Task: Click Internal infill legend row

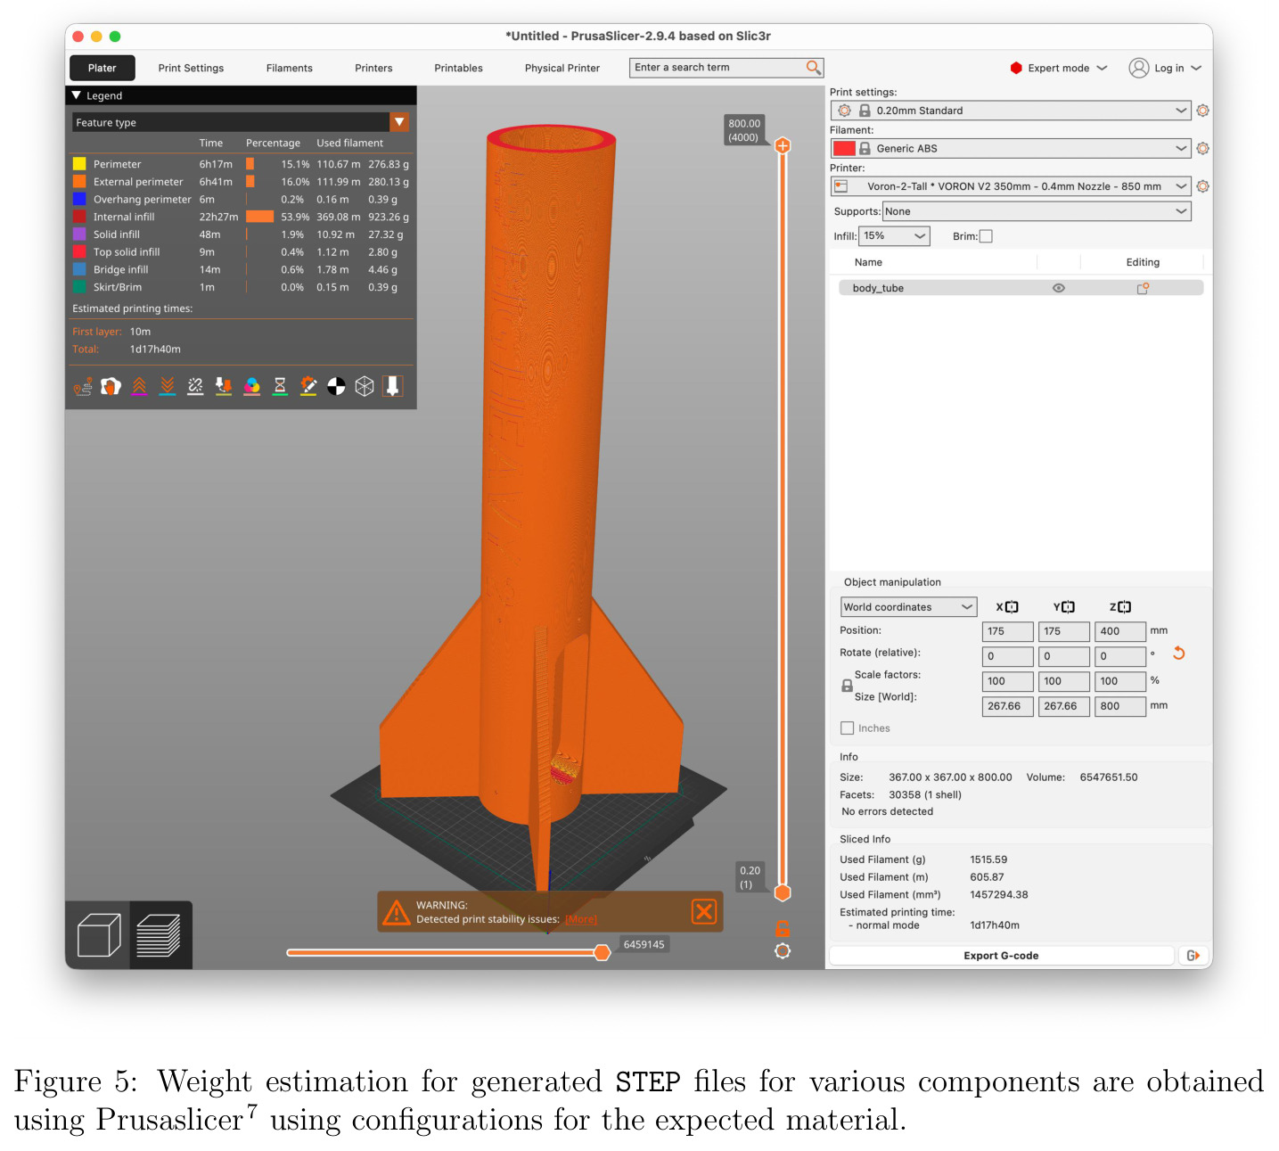Action: coord(242,217)
